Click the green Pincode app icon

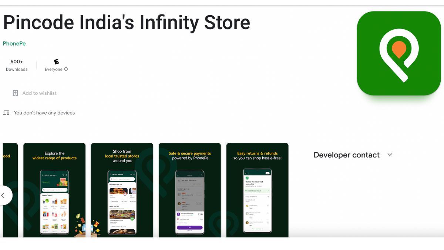[x=398, y=53]
